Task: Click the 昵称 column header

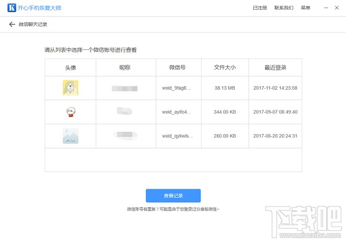Action: point(125,67)
